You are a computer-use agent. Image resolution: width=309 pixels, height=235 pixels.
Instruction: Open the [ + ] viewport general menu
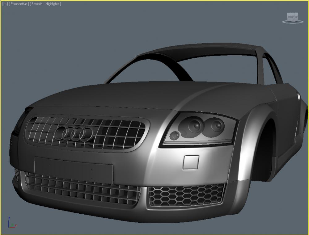[5, 4]
